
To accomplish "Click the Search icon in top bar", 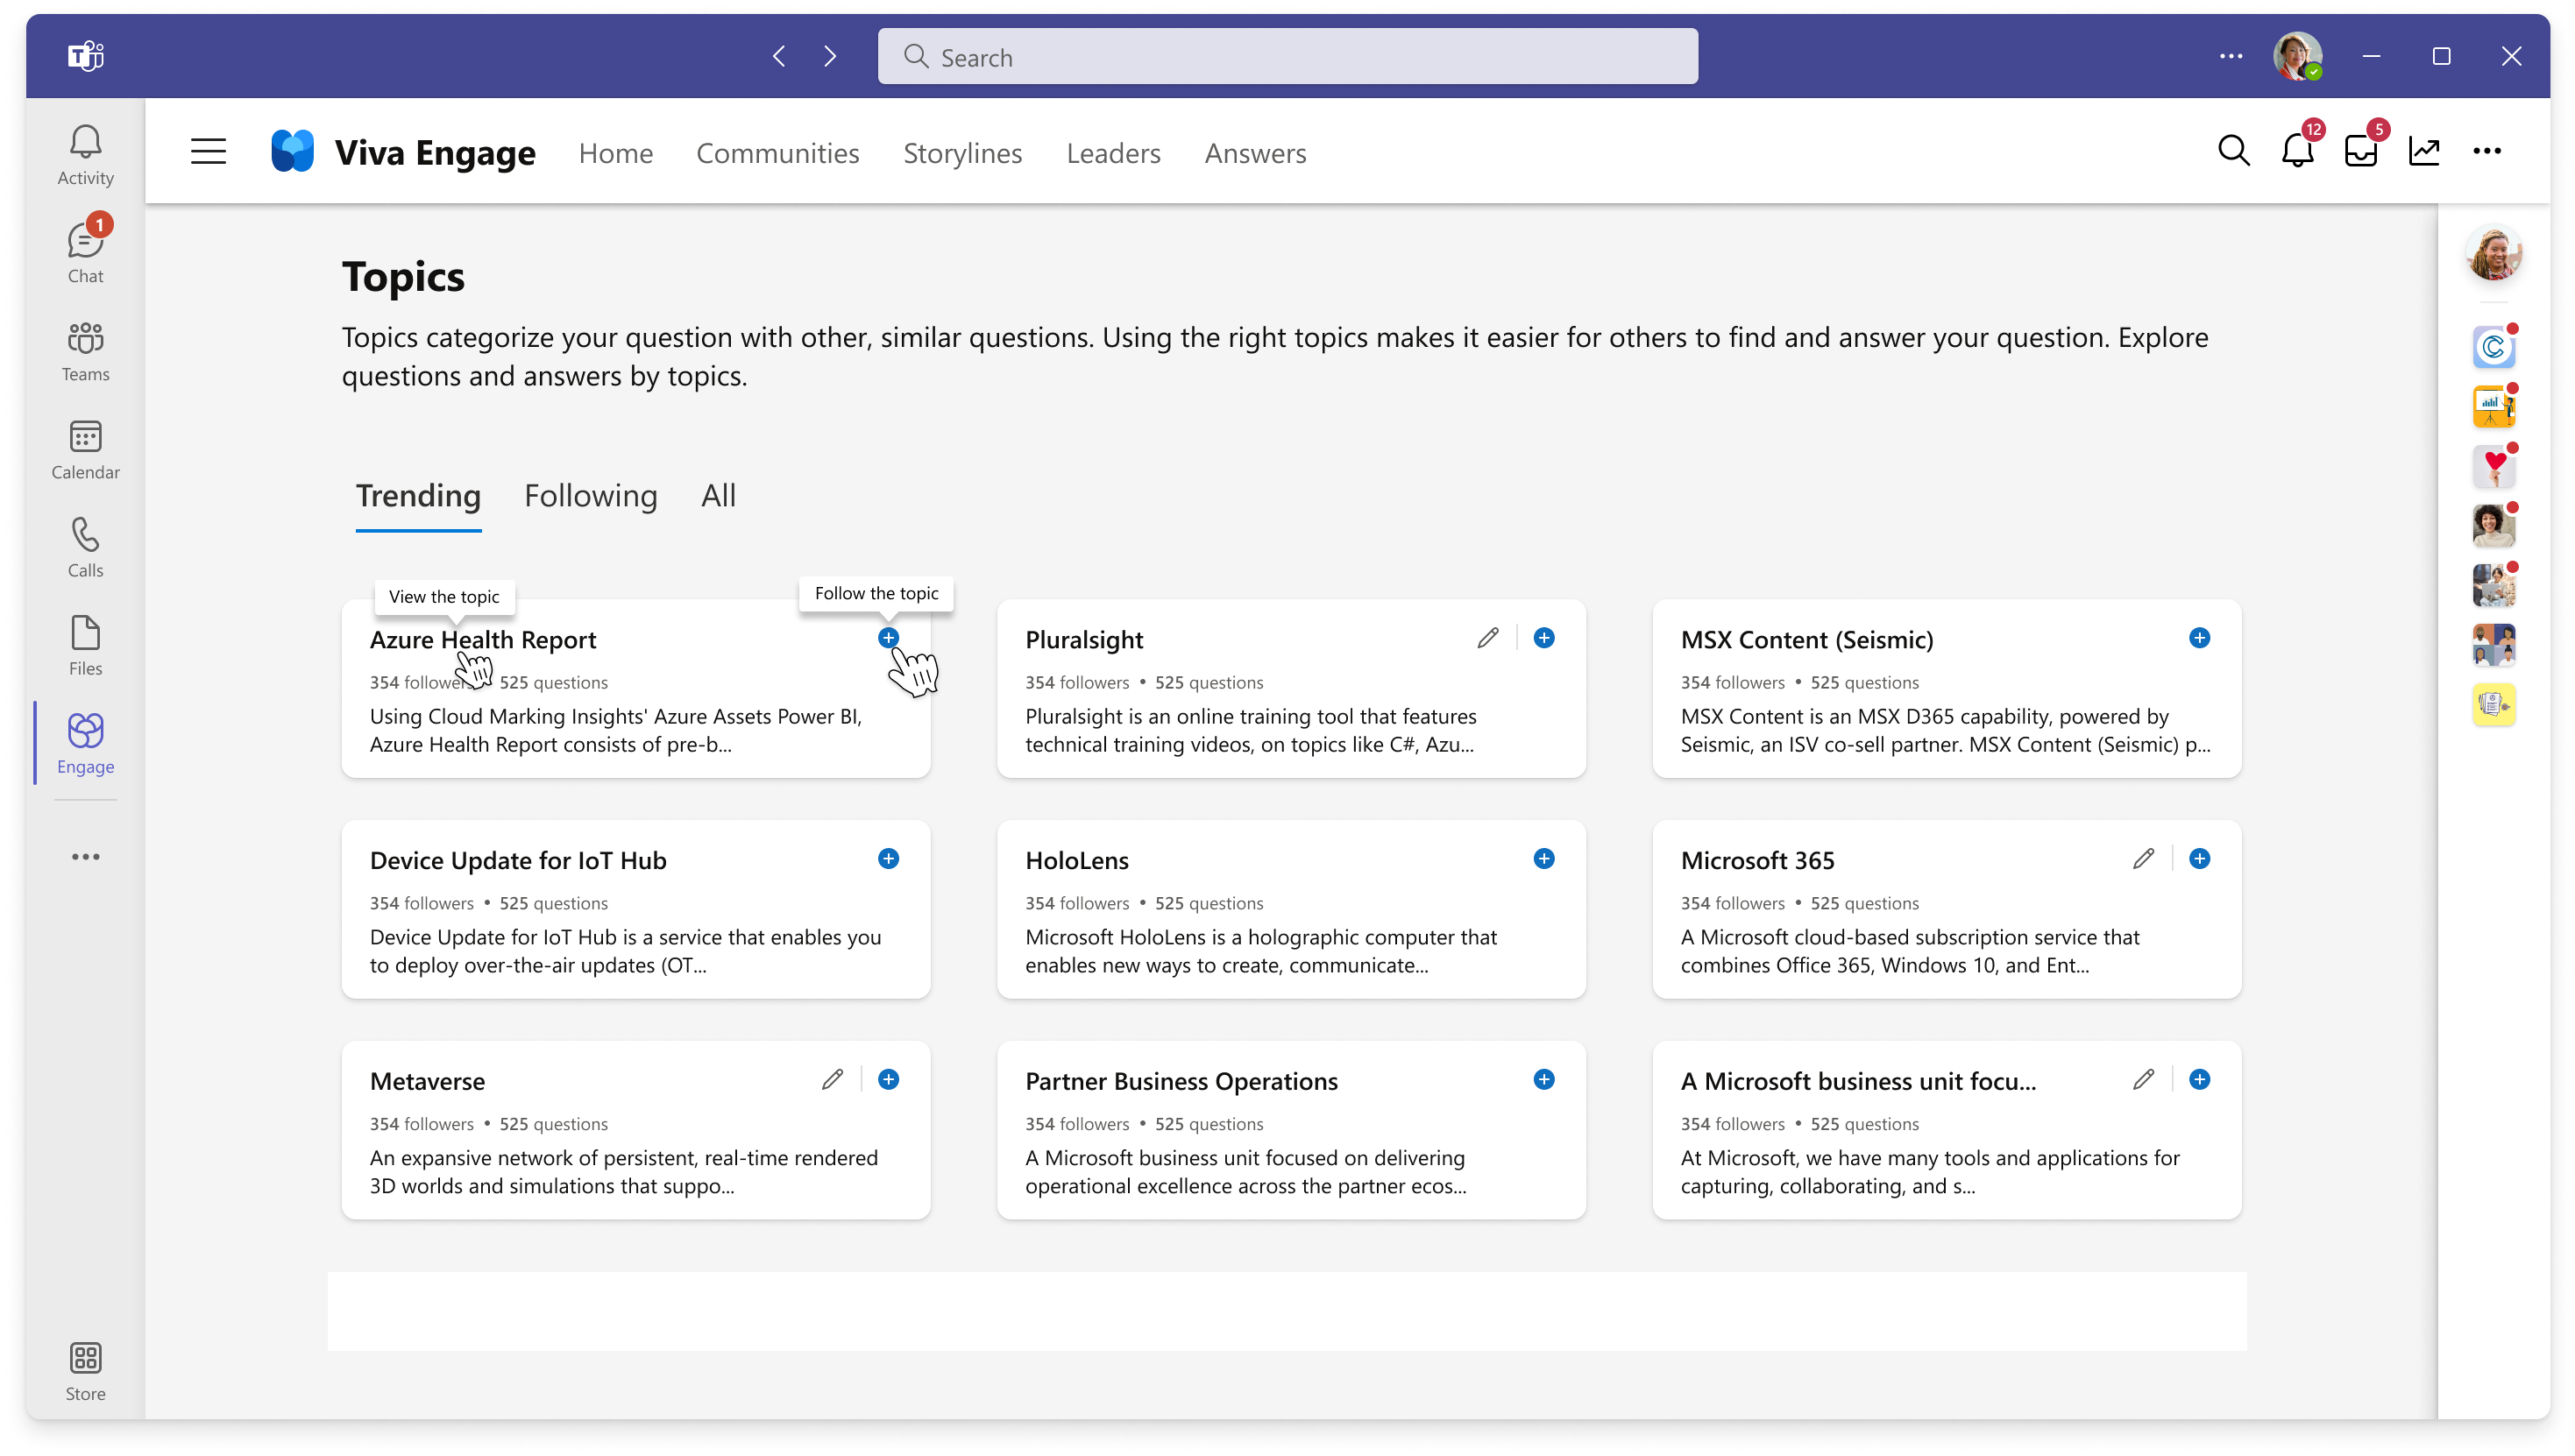I will coord(2234,150).
